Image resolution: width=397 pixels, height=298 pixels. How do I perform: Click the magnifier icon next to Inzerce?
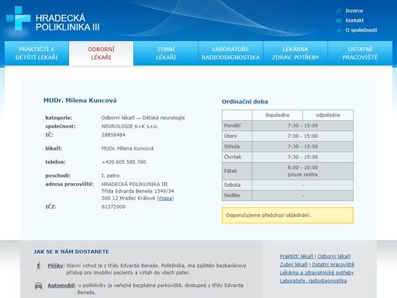coord(339,11)
